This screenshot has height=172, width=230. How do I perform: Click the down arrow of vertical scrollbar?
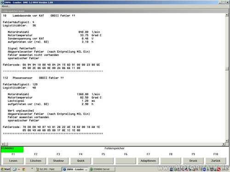tap(227, 141)
